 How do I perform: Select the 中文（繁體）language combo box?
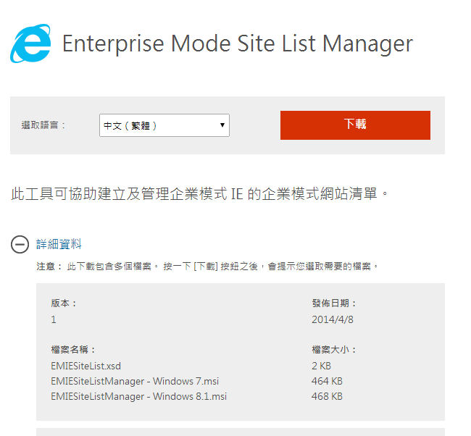(x=164, y=125)
